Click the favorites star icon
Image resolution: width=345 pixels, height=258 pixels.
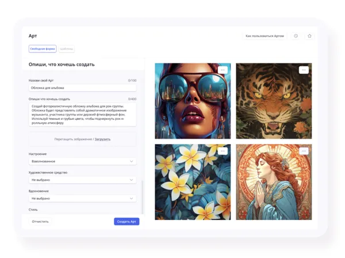click(309, 36)
